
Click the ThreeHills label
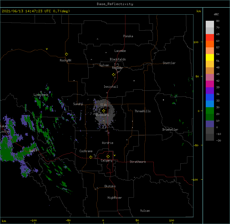(x=142, y=111)
